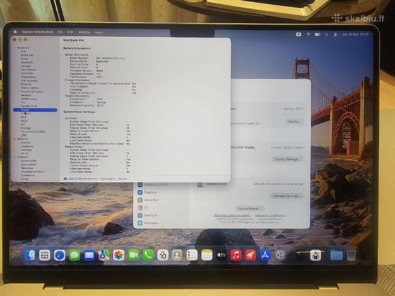The height and width of the screenshot is (296, 395).
Task: Open the Edit menu
Action: pyautogui.click(x=70, y=32)
